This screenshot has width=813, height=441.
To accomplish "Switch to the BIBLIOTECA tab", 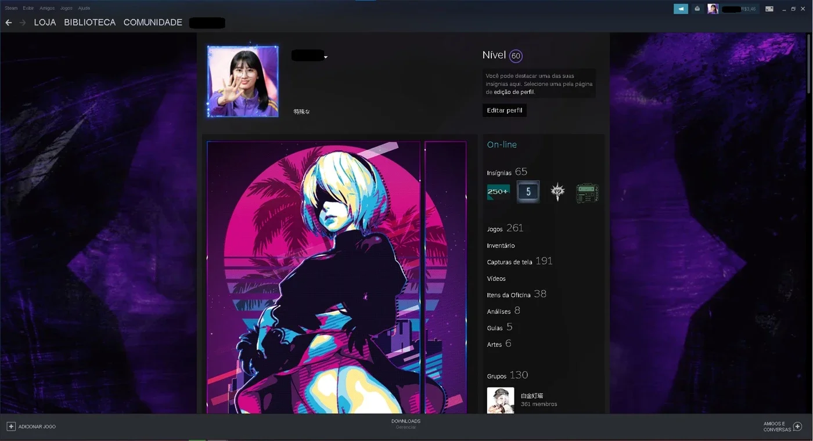I will (90, 23).
